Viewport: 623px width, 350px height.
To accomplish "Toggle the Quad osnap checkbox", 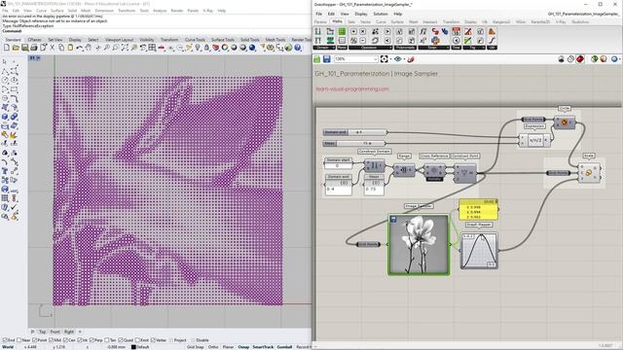I will click(x=121, y=340).
